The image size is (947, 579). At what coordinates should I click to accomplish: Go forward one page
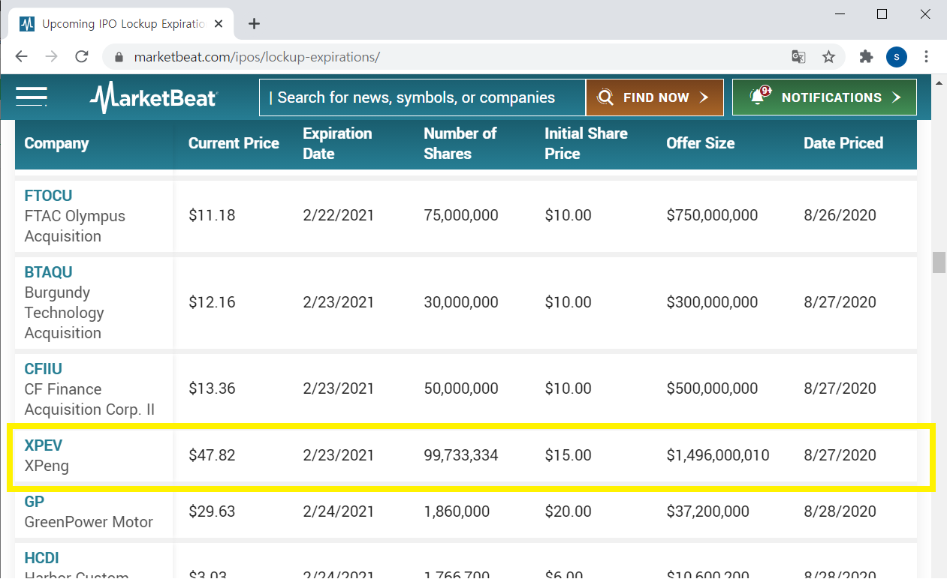51,57
